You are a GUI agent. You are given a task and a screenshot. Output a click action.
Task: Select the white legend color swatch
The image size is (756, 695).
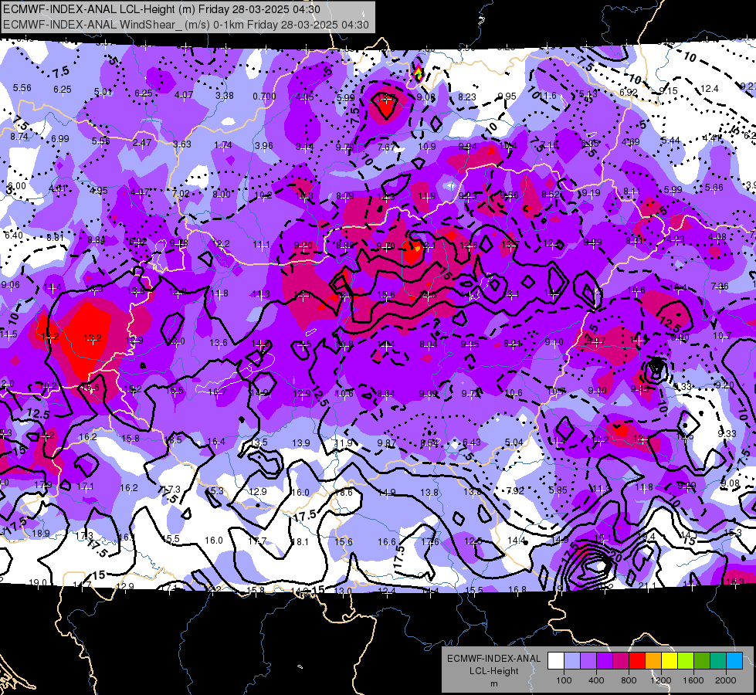pyautogui.click(x=555, y=661)
